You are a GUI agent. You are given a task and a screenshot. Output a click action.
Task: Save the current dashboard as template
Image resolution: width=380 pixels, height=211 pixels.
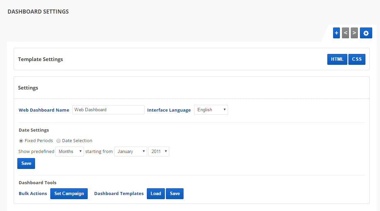coord(175,194)
